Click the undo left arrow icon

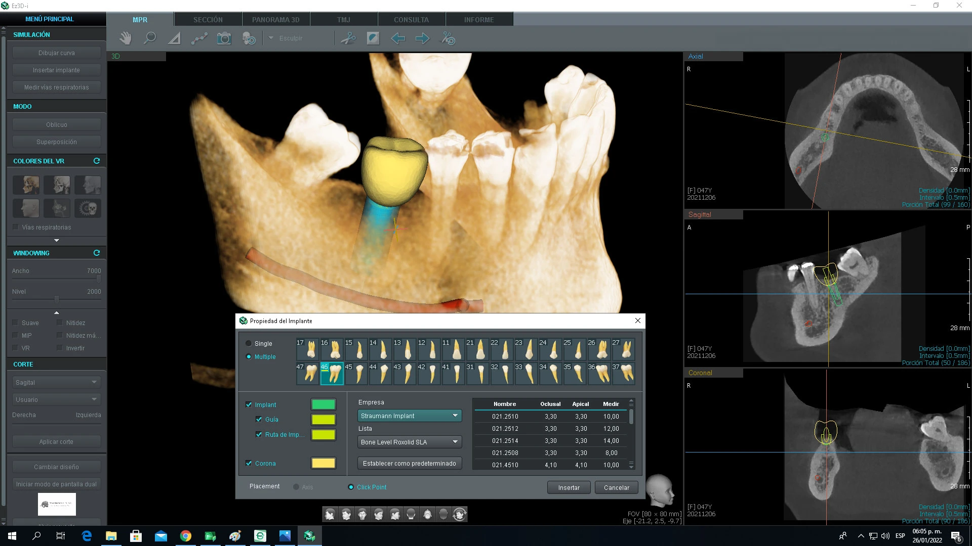[x=398, y=38]
